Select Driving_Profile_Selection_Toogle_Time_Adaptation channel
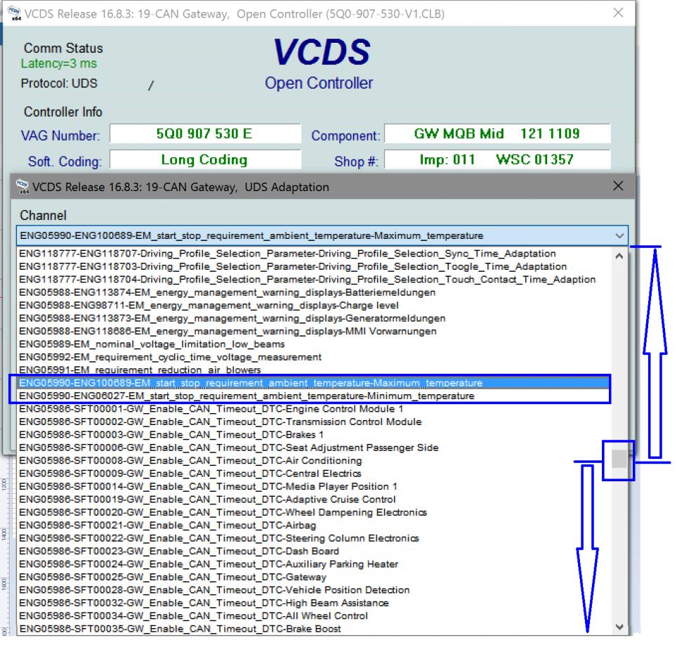677x652 pixels. [315, 266]
